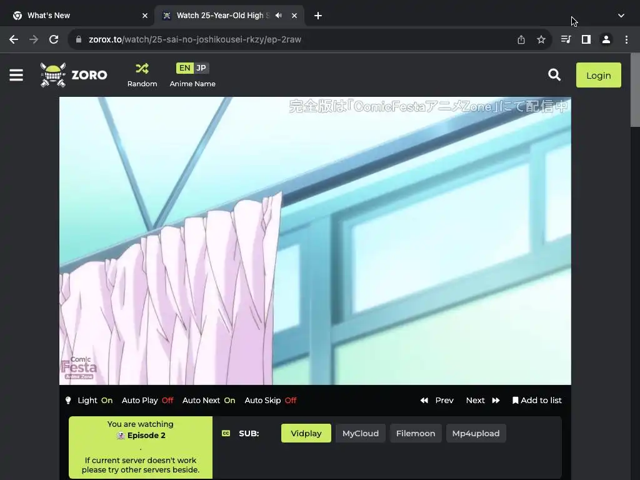Click the video player frame
This screenshot has width=640, height=480.
click(315, 241)
